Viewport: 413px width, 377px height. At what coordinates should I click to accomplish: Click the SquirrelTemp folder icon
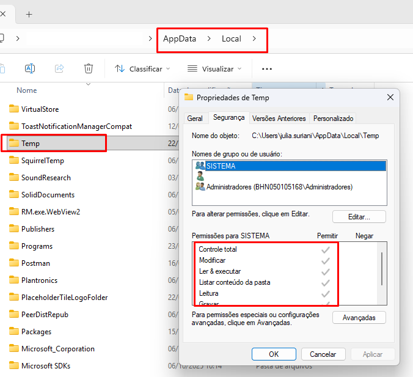coord(13,160)
